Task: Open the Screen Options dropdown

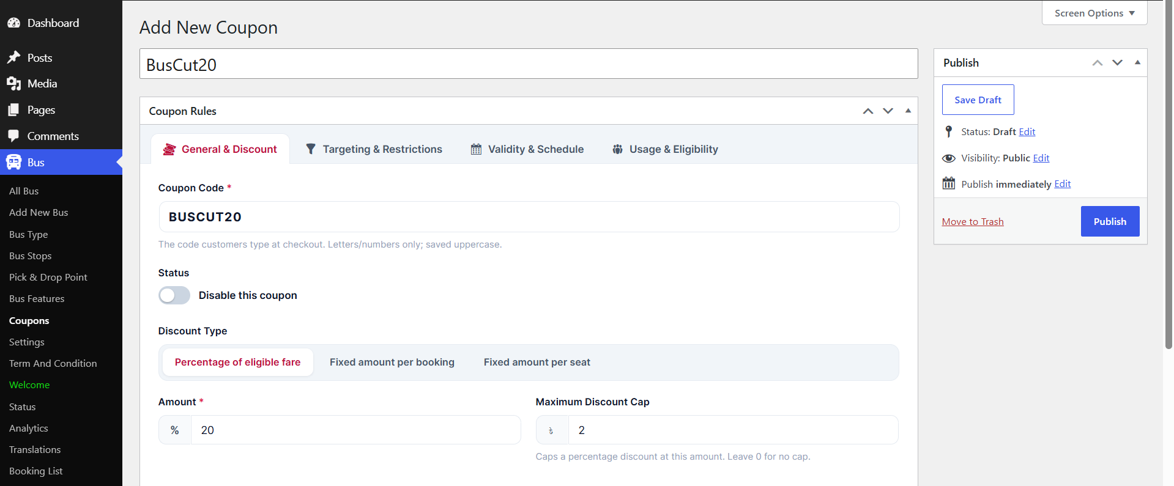Action: point(1094,13)
